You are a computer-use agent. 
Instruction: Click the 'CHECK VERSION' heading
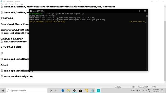coord(12,38)
